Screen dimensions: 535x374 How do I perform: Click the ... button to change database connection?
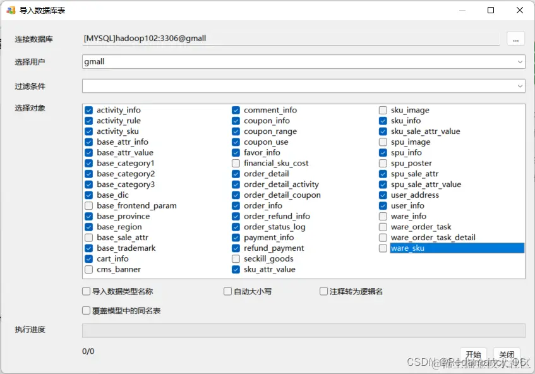(516, 39)
